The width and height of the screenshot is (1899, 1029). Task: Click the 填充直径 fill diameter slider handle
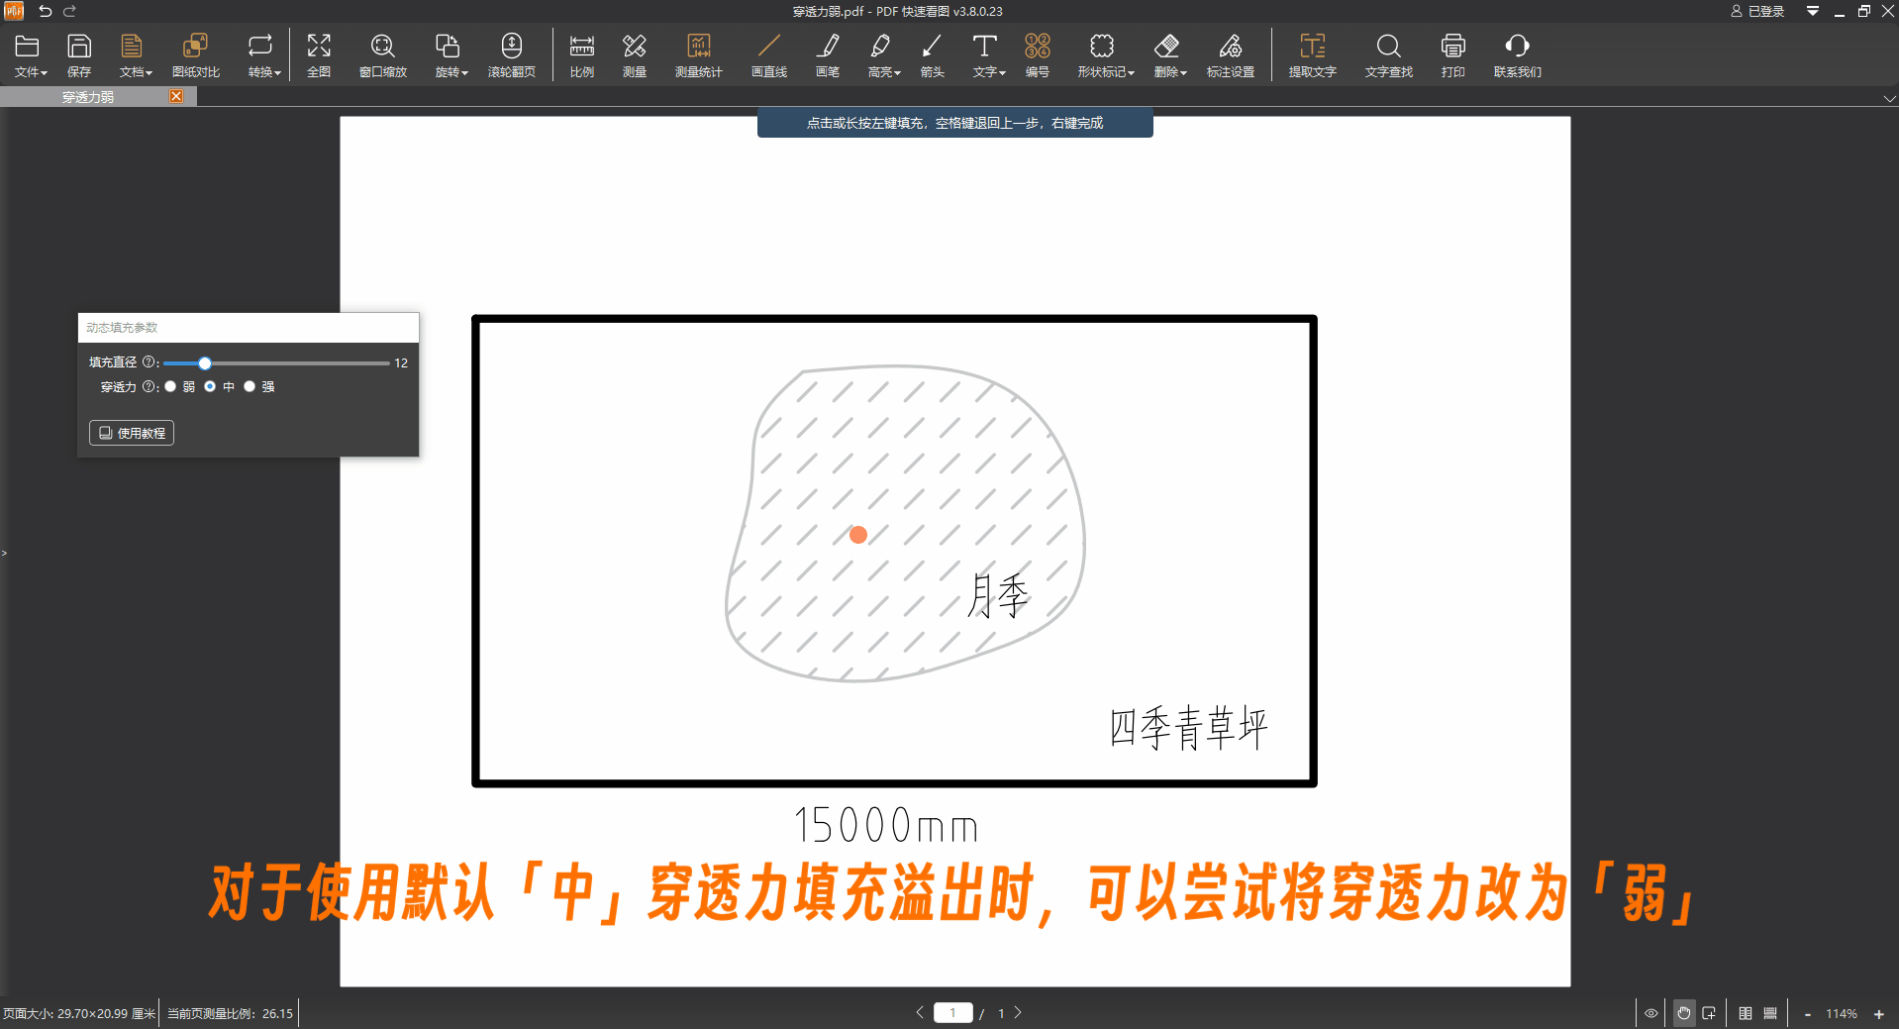pyautogui.click(x=205, y=363)
